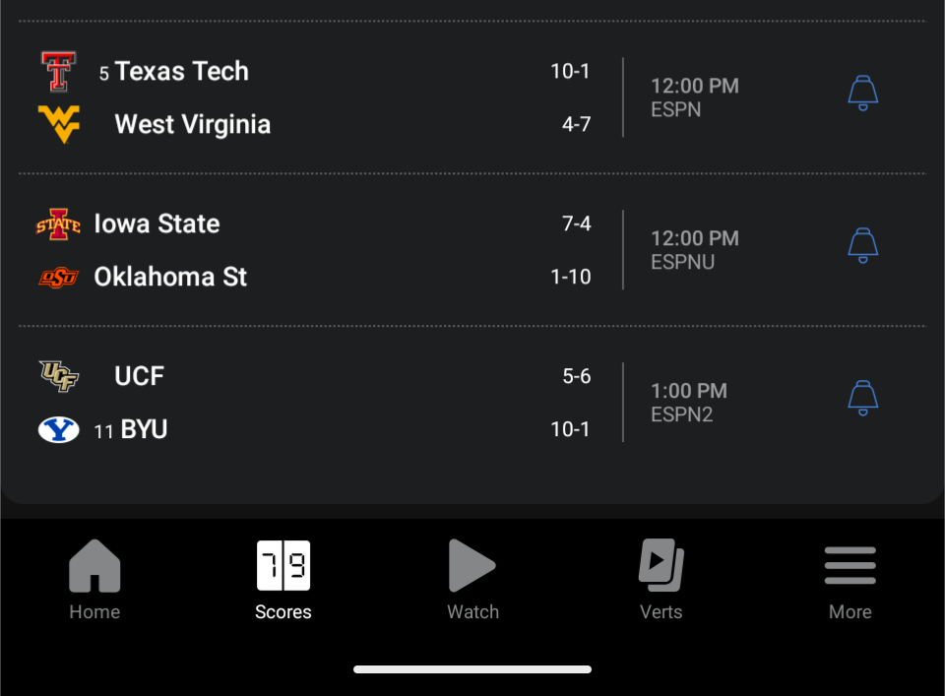The height and width of the screenshot is (696, 945).
Task: Open the Watch tab
Action: [x=472, y=580]
